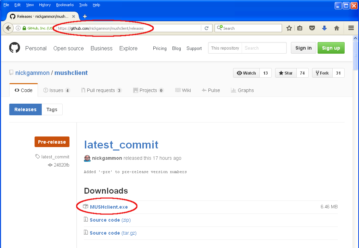
Task: Open the Support link
Action: point(194,48)
